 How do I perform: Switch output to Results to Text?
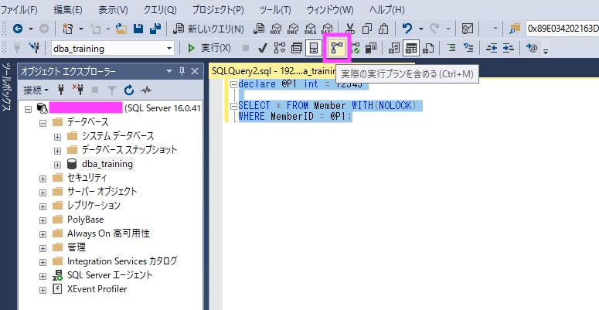point(393,48)
